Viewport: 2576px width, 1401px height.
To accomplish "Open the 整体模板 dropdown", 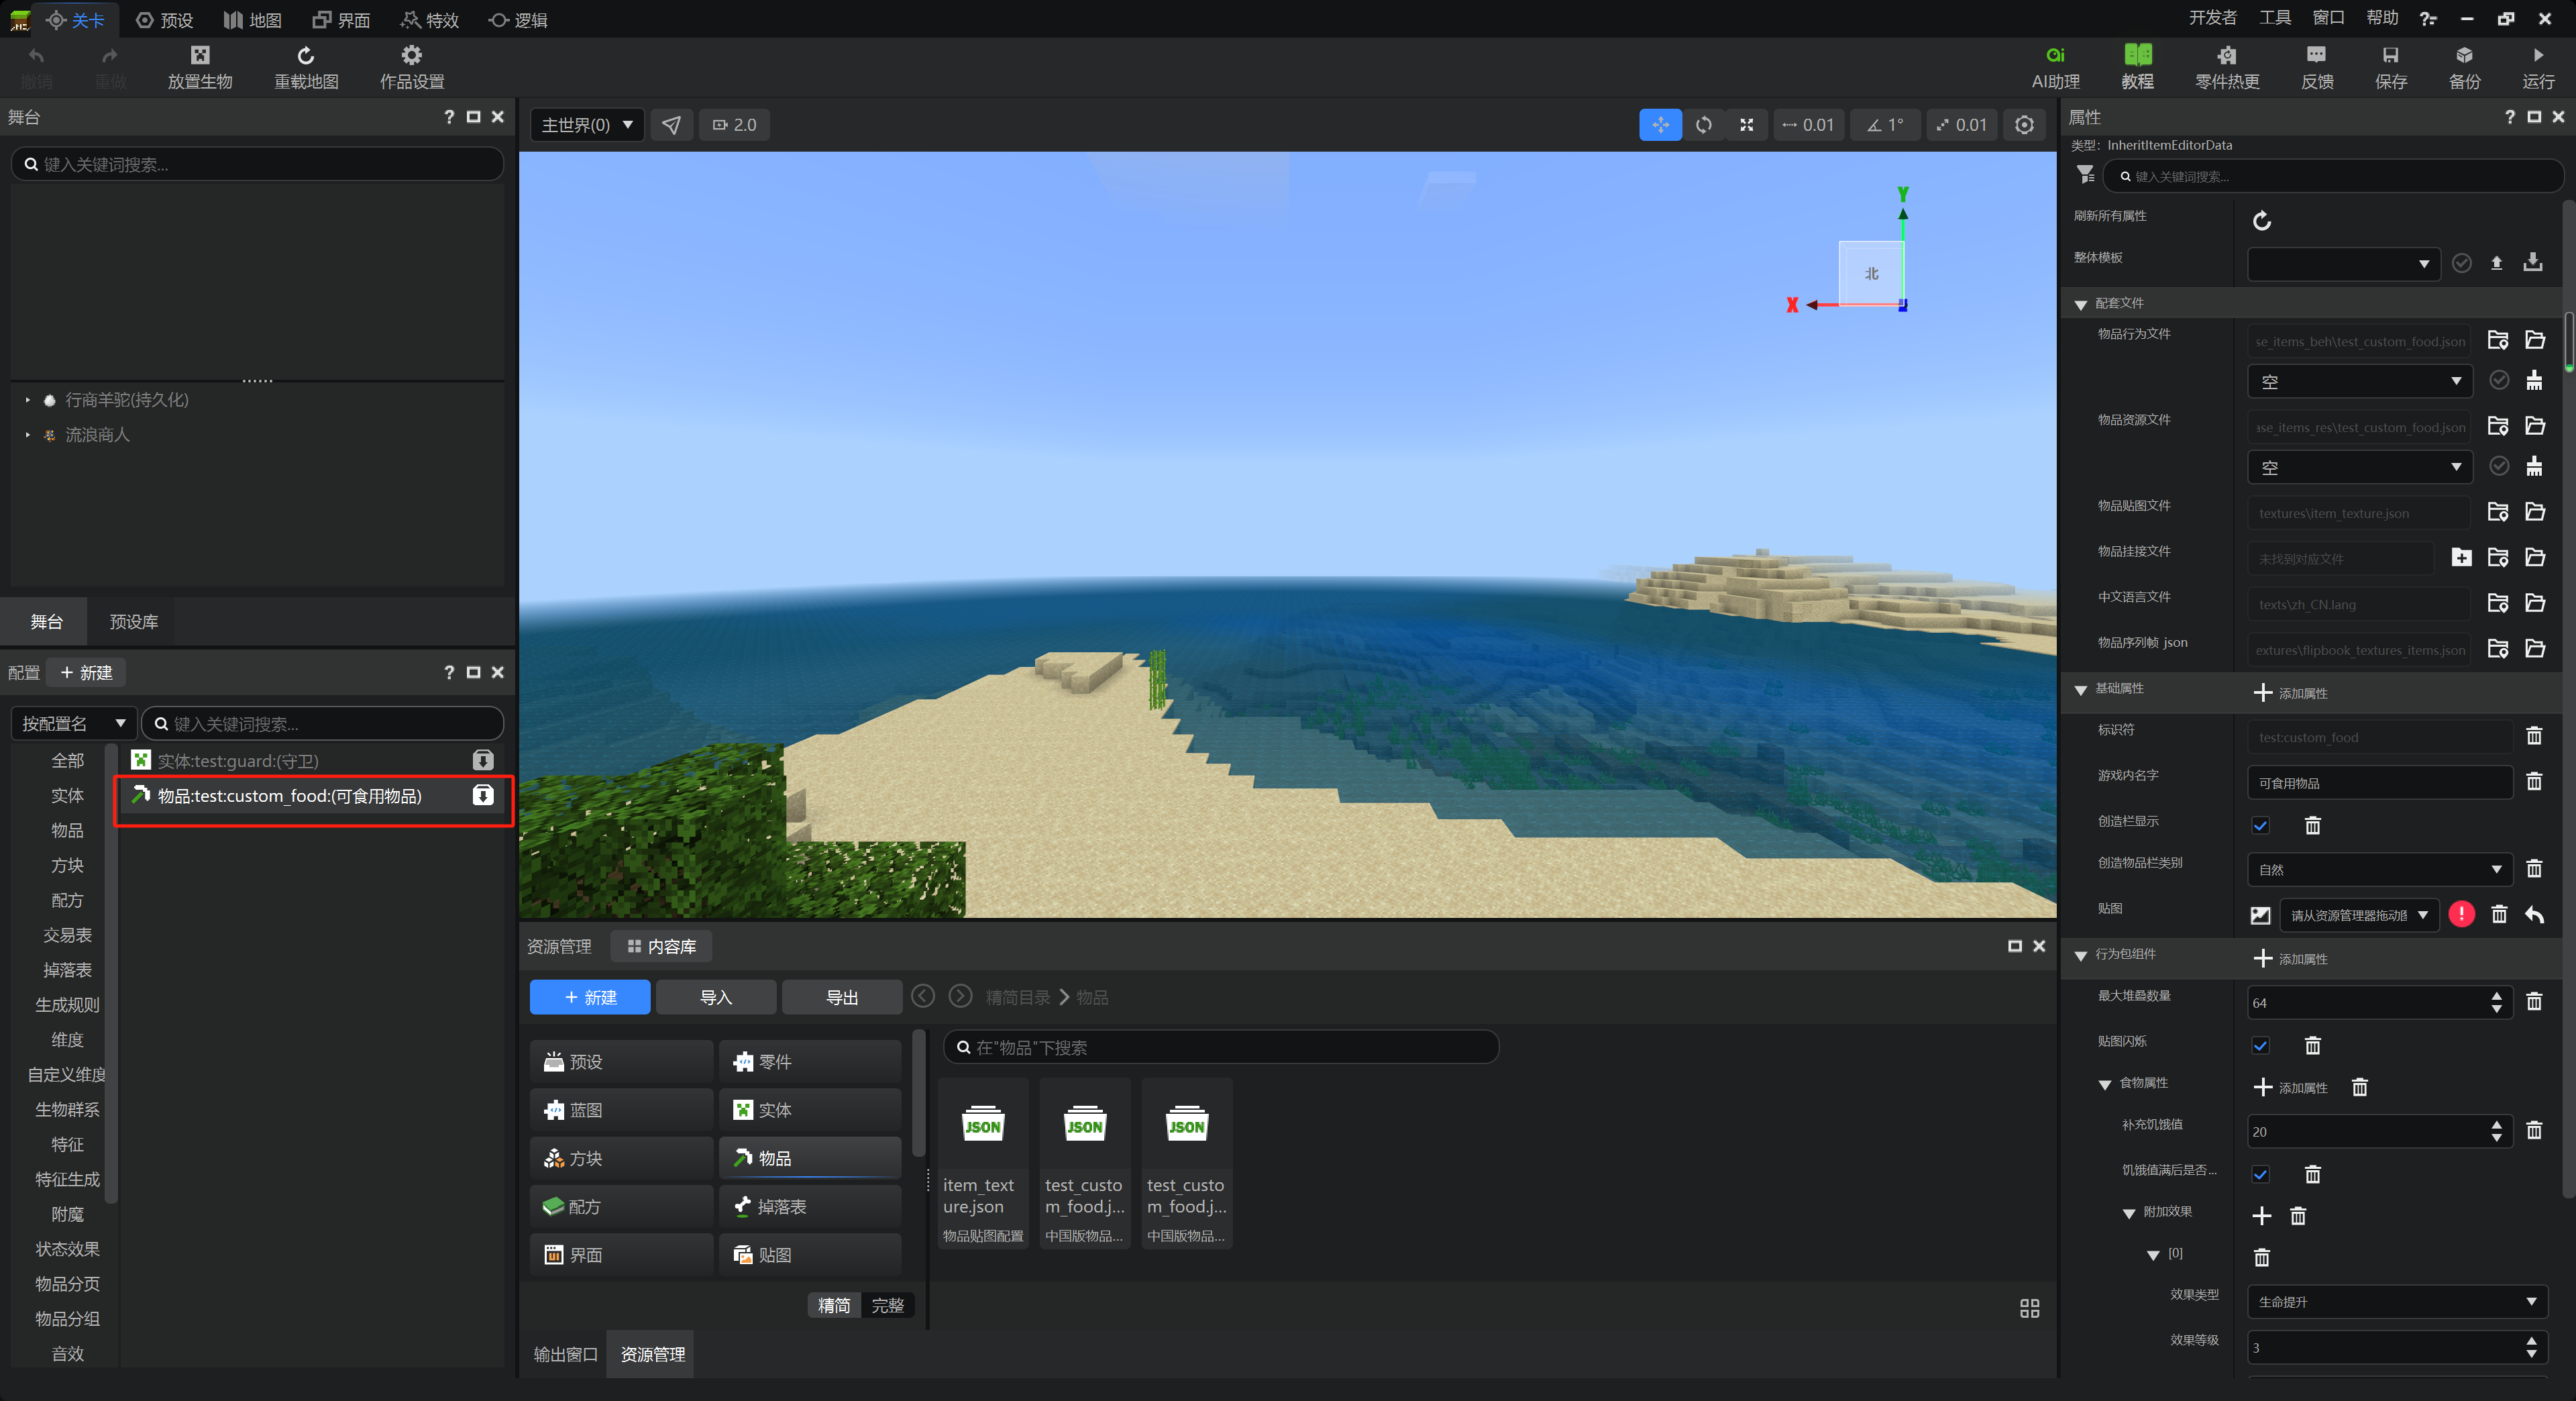I will (2343, 264).
